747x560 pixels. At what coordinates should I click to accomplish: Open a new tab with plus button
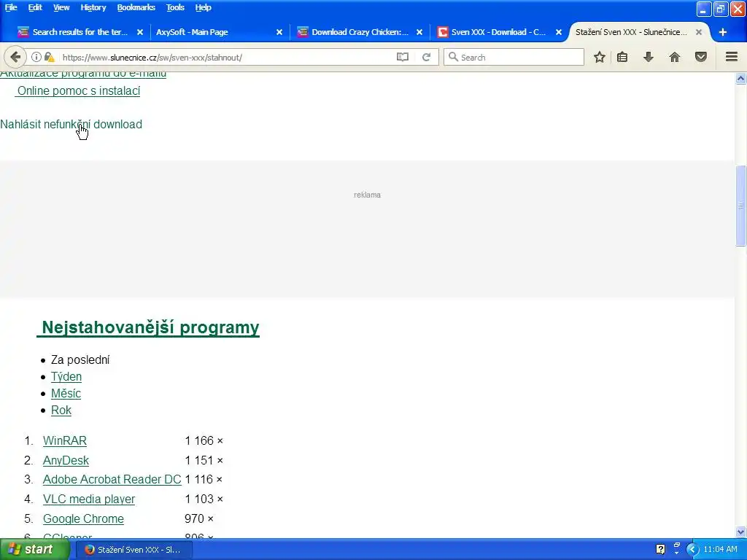coord(723,32)
